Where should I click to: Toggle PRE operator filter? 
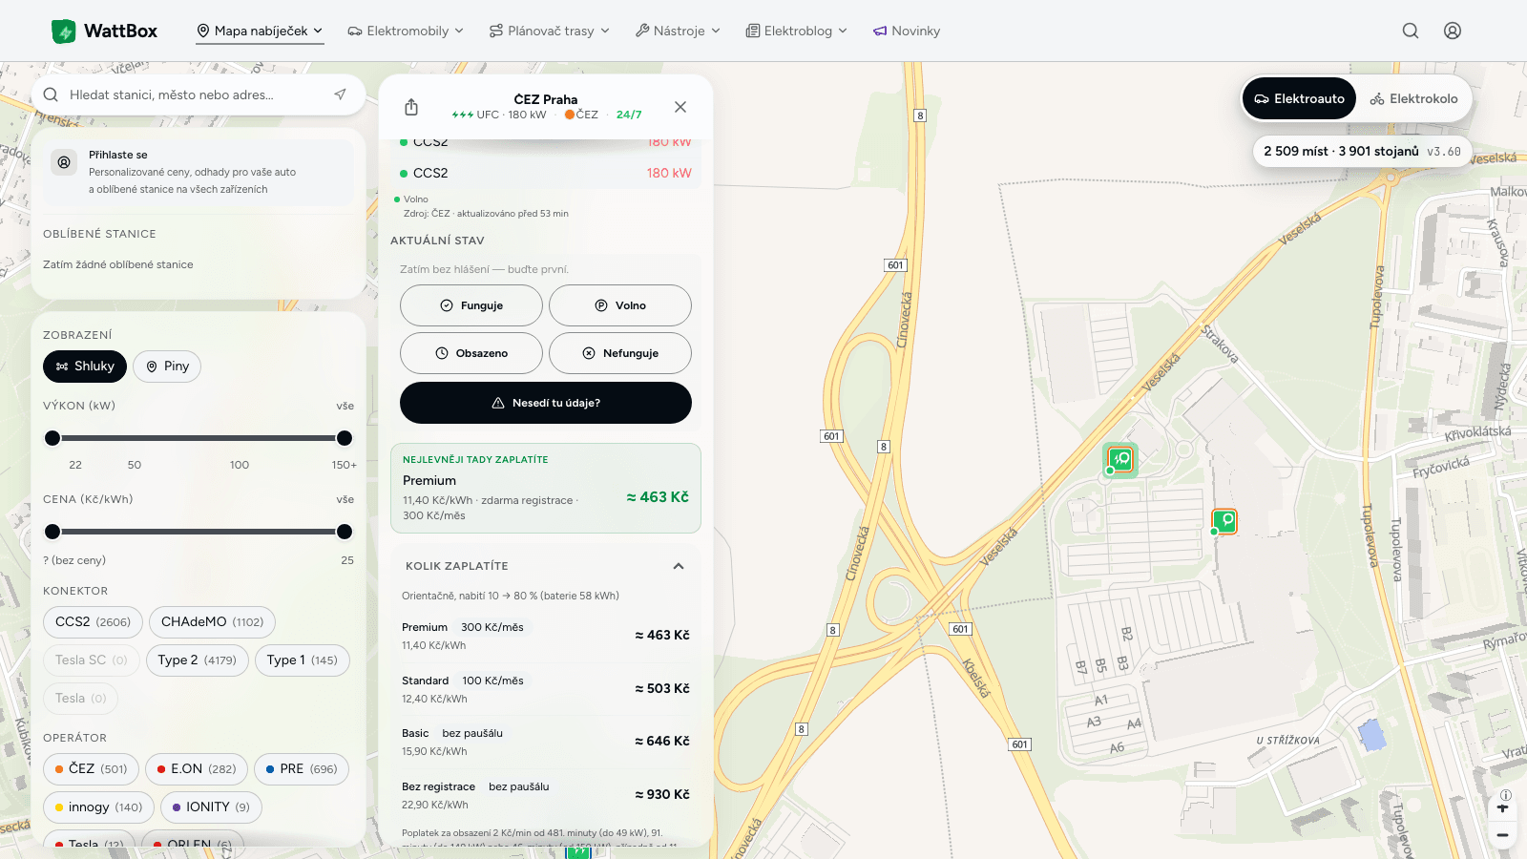(x=302, y=769)
